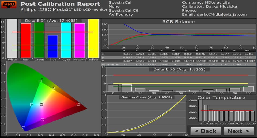This screenshot has width=257, height=138.
Task: Click the magenta bar in Delta E 94 chart
Action: [x=80, y=41]
